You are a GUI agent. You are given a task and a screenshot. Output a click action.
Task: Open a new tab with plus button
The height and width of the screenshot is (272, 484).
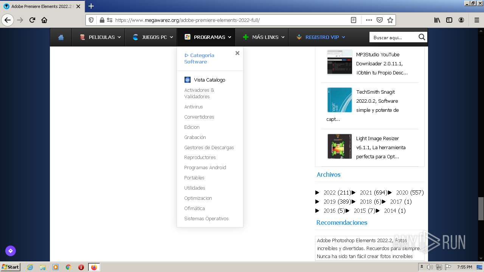(x=91, y=6)
